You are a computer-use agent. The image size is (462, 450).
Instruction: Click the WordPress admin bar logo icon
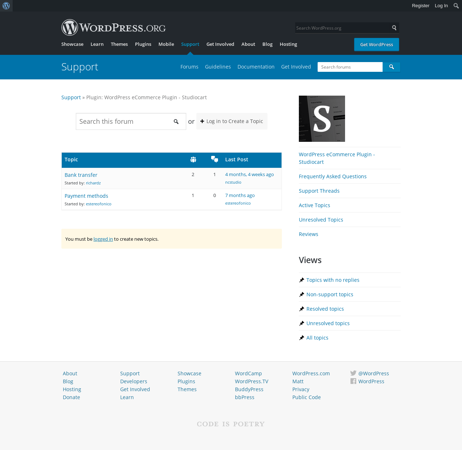6,6
